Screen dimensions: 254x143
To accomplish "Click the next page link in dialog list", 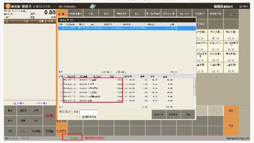I will click(121, 72).
